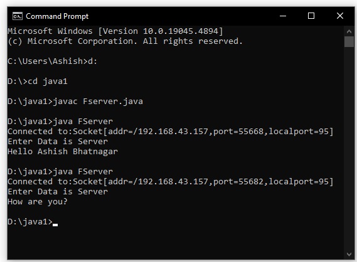Click the 'How are you?' output line
Viewport: 357px width, 262px height.
click(x=38, y=202)
